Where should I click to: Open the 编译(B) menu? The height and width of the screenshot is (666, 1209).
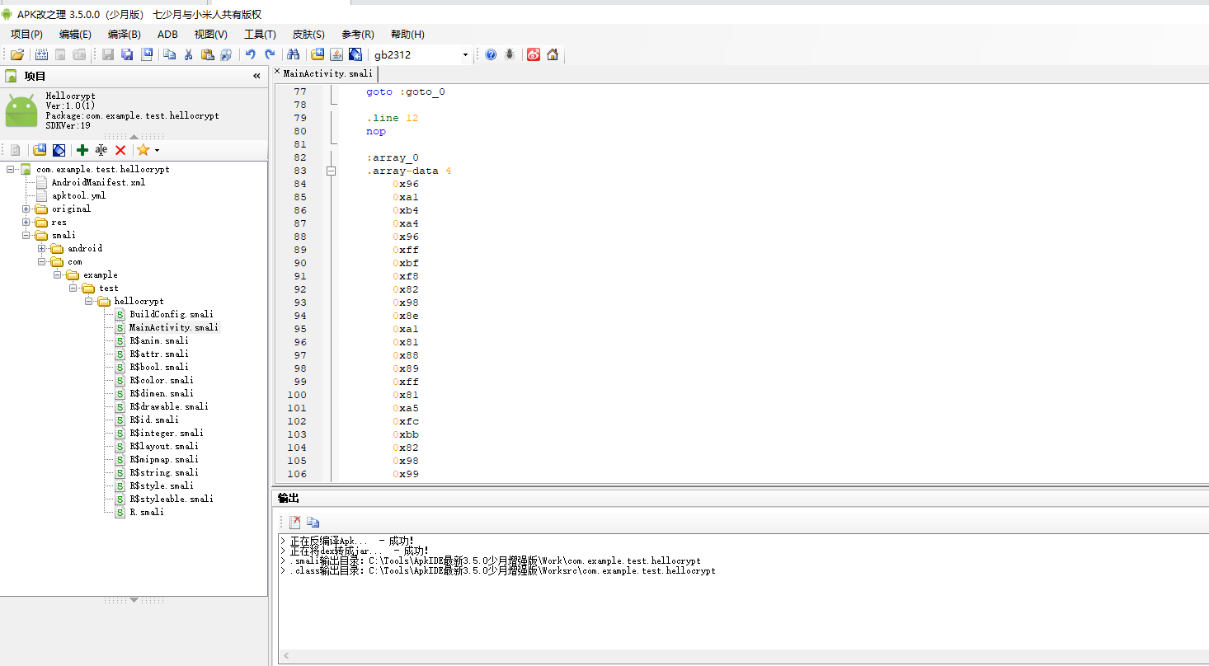click(124, 34)
